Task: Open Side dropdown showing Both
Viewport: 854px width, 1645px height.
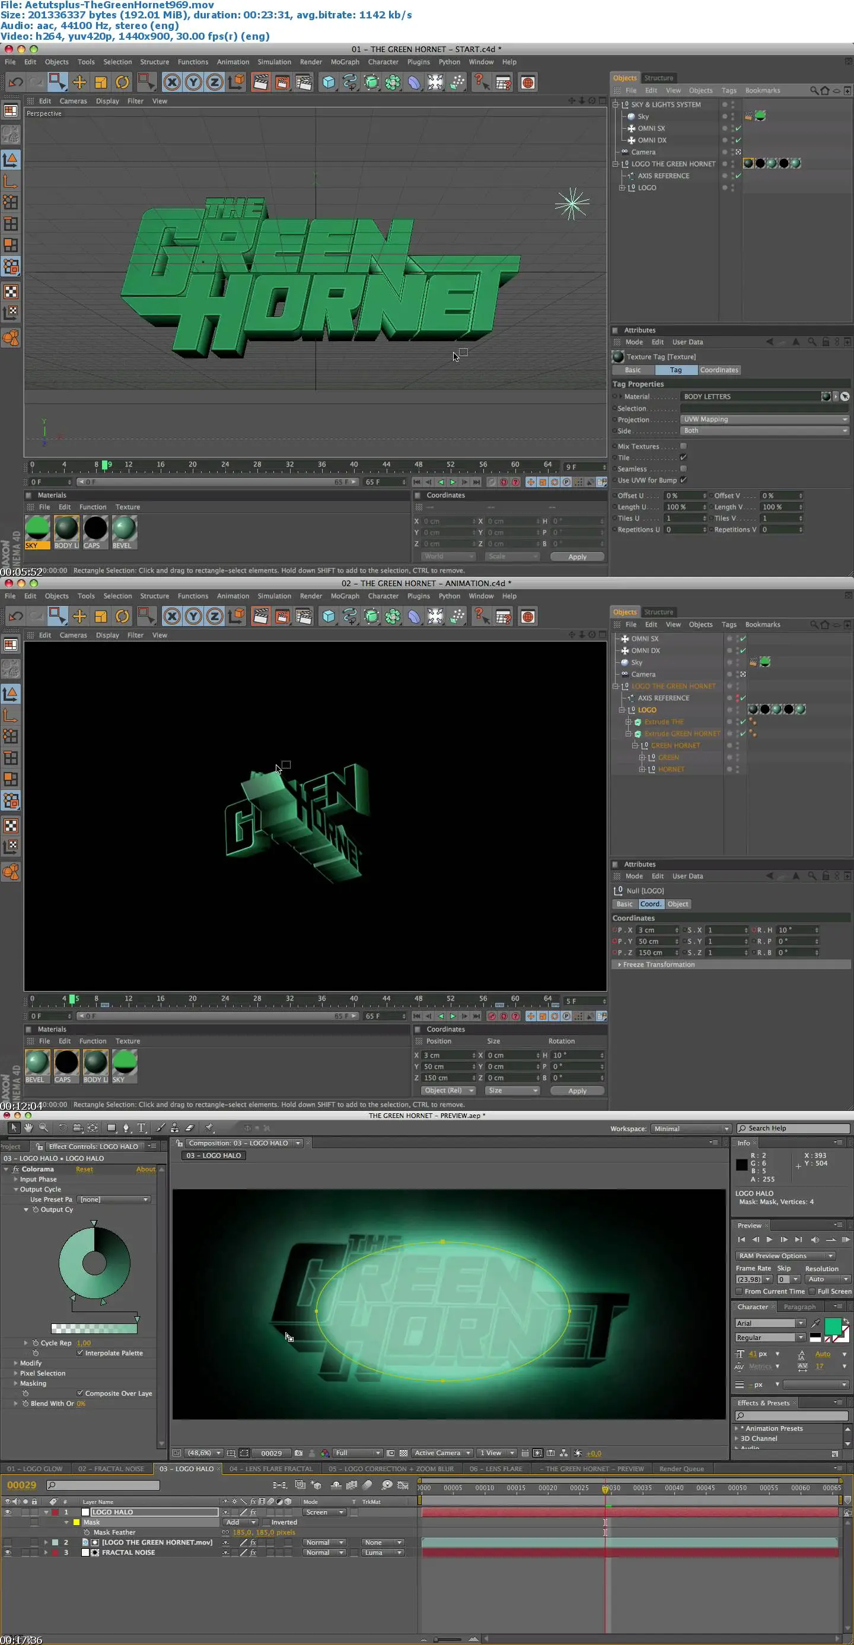Action: click(764, 431)
